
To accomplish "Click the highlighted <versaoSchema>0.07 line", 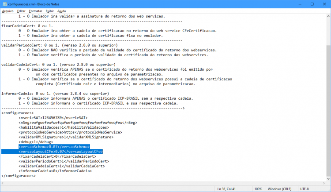I will click(x=54, y=147).
